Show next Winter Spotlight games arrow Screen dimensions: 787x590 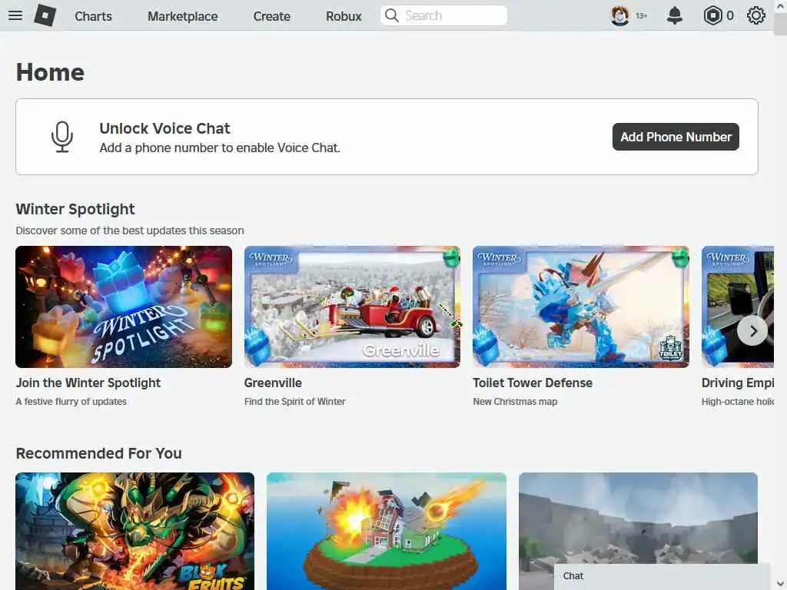click(x=752, y=330)
